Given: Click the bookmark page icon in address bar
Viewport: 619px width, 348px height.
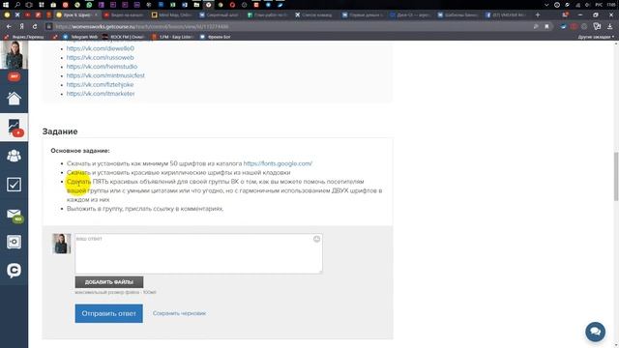Looking at the screenshot, I should [546, 26].
